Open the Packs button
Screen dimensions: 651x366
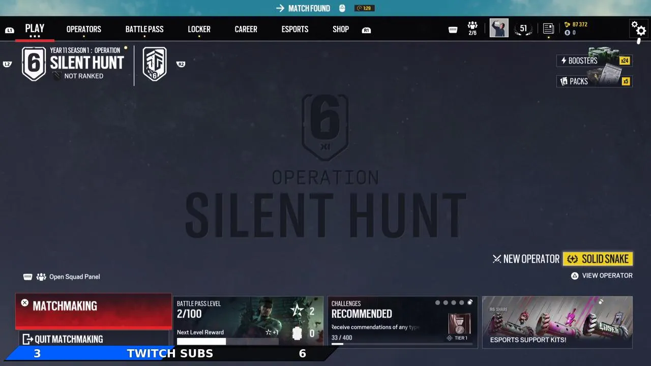[594, 81]
